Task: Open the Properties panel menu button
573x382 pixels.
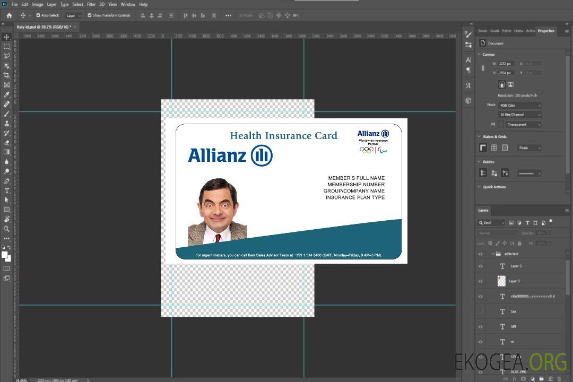Action: [567, 31]
